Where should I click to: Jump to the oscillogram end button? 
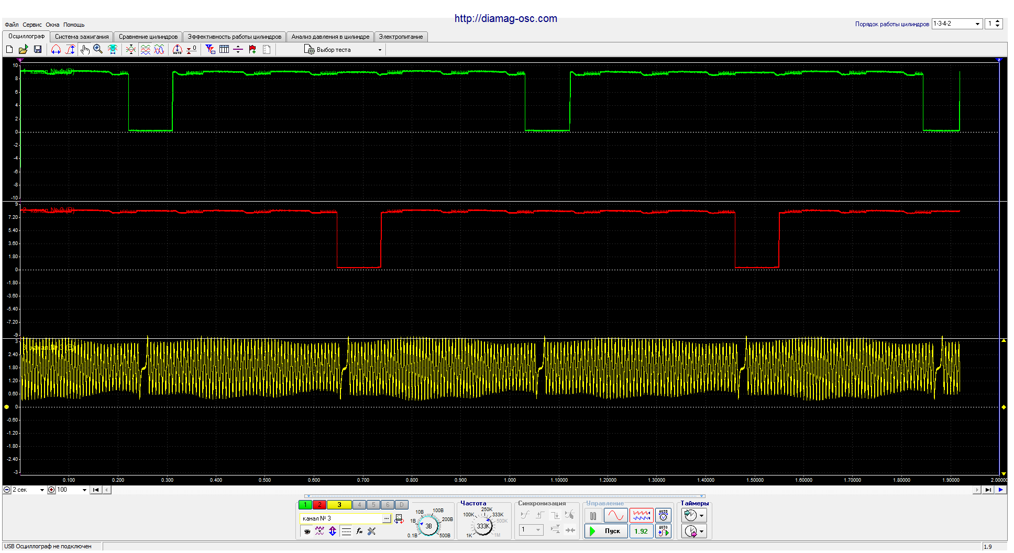click(988, 490)
